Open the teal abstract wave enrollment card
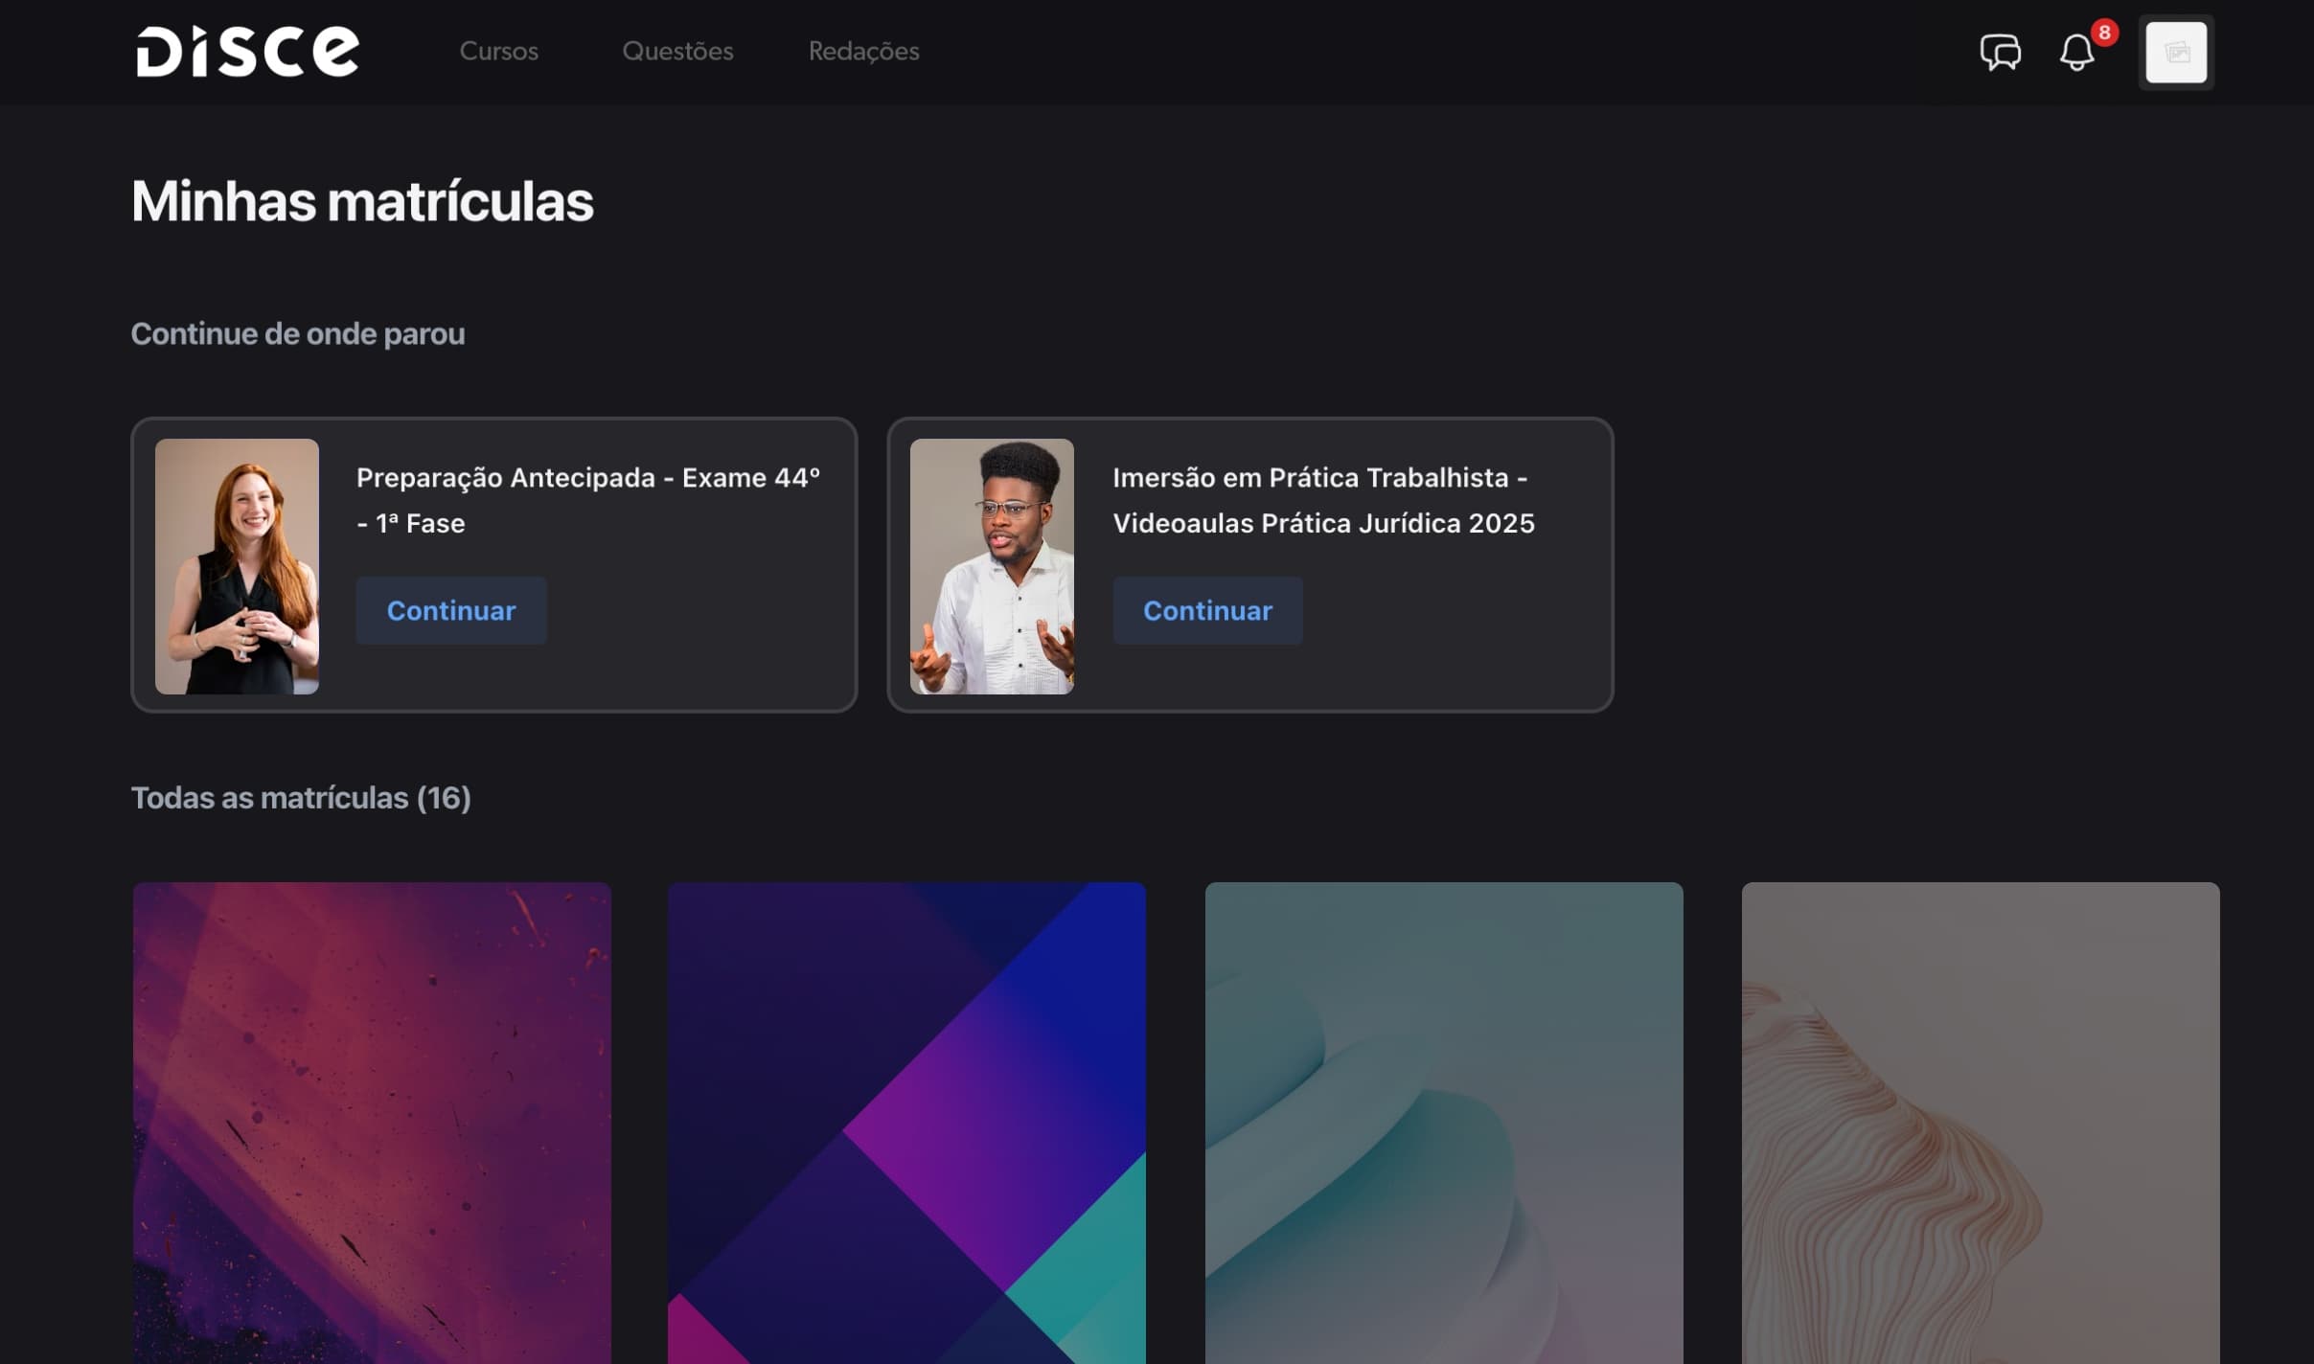 1443,1123
